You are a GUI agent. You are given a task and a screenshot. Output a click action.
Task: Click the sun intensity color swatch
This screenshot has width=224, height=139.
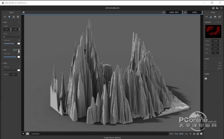[19, 43]
